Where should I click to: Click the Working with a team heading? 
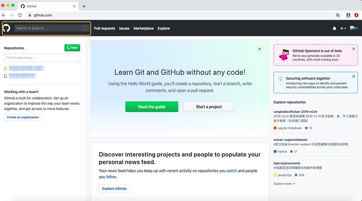[x=21, y=91]
